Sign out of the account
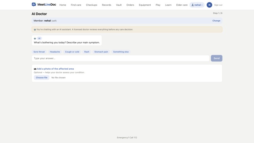Screen dimensions: 254x143 (218, 5)
